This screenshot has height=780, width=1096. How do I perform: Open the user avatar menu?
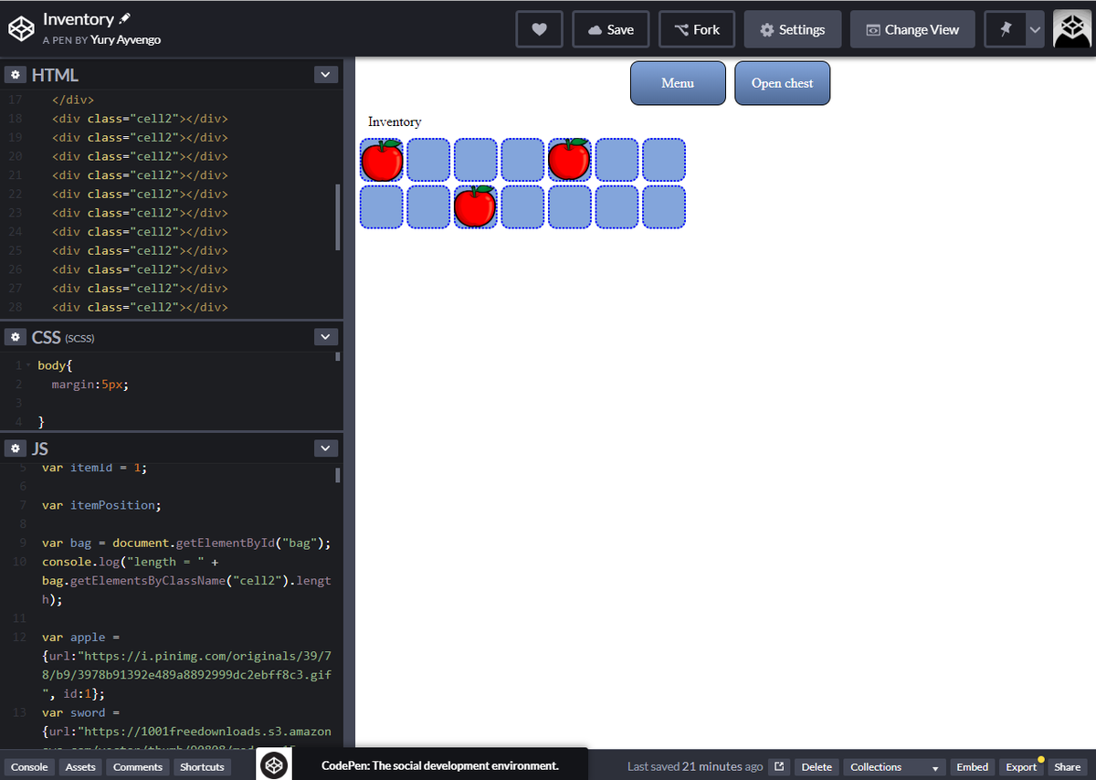[x=1072, y=29]
